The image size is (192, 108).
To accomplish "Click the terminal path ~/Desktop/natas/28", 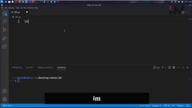I will pyautogui.click(x=49, y=78).
